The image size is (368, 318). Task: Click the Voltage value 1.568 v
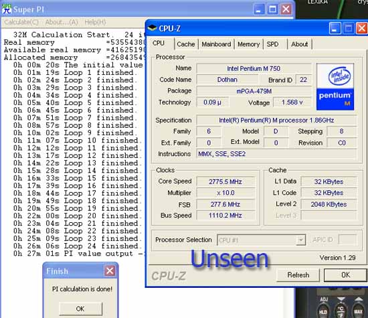point(292,102)
